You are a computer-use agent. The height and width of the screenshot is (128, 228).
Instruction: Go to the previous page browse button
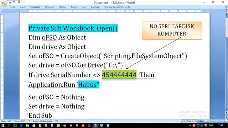tap(227, 112)
